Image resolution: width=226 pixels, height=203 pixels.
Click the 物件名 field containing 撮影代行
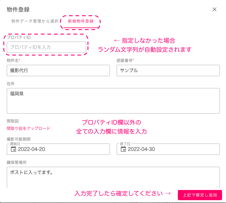58,70
